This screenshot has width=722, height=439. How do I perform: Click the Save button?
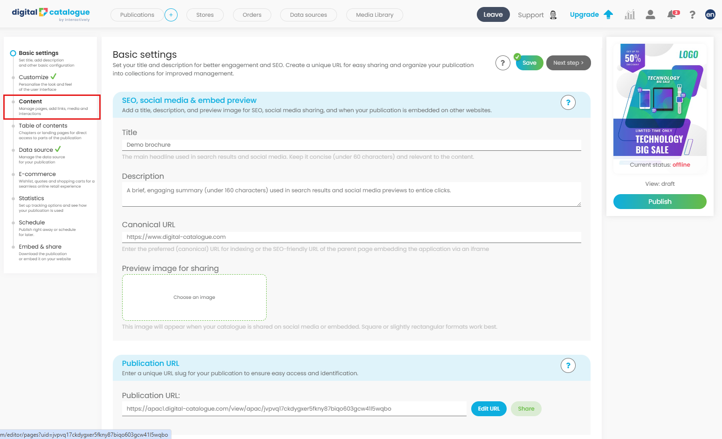529,63
